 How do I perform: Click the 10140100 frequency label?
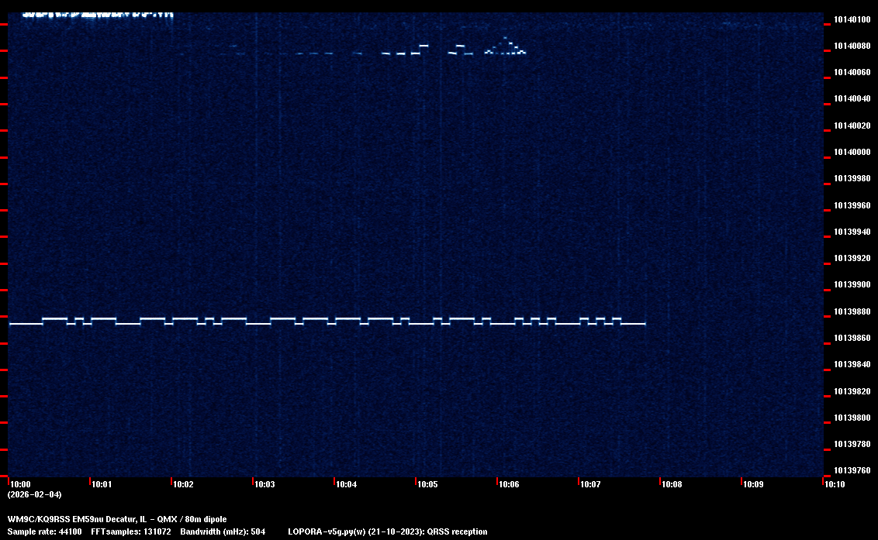tap(851, 19)
